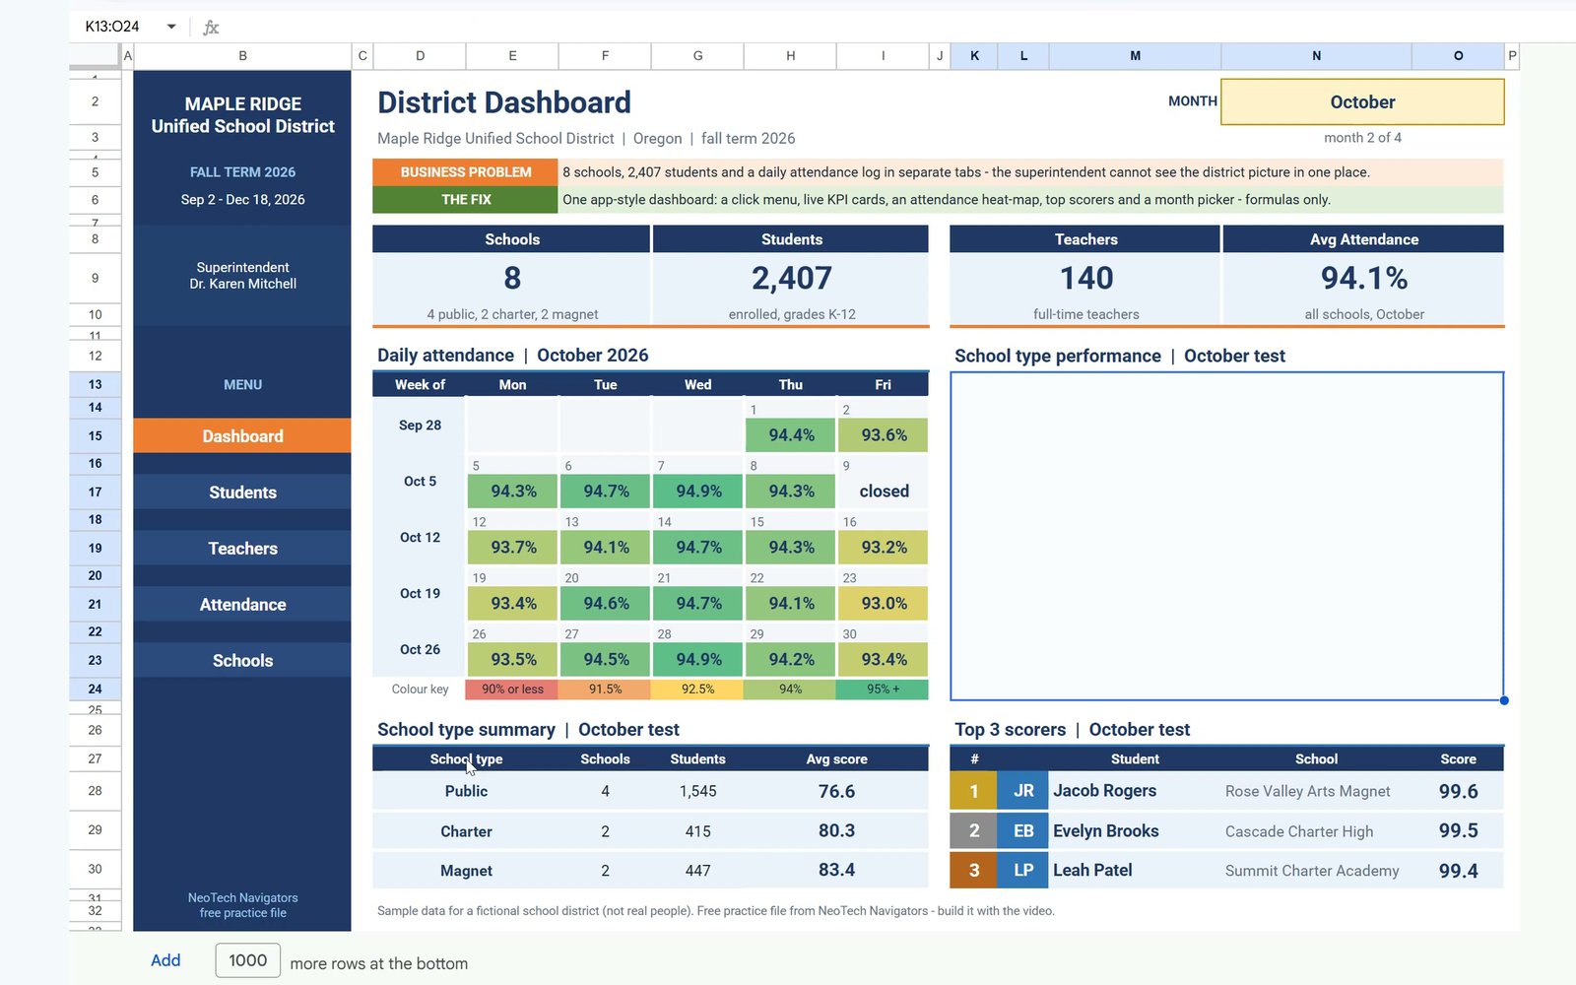Open the Teachers menu button
The height and width of the screenshot is (985, 1576).
click(242, 549)
